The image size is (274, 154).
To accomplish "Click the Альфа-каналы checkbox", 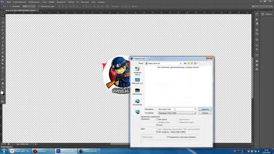I will click(x=157, y=122).
